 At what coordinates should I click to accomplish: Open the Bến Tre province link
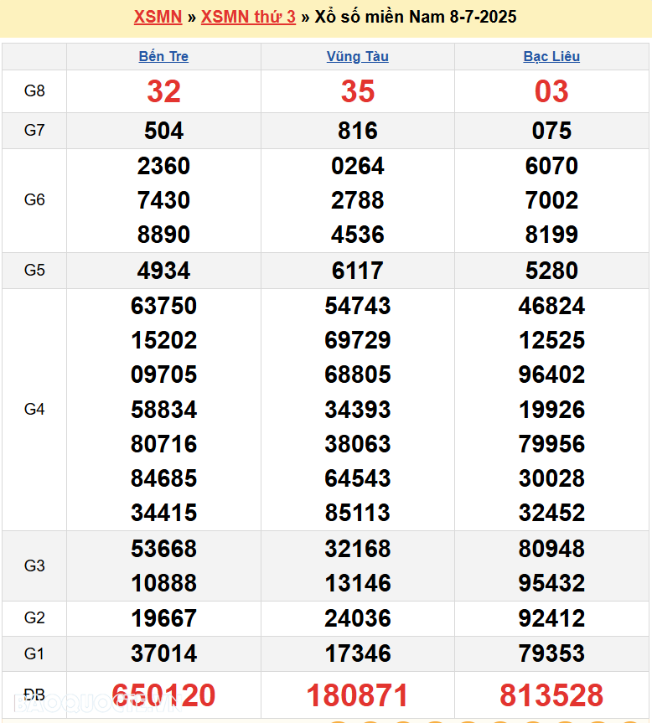(x=163, y=57)
